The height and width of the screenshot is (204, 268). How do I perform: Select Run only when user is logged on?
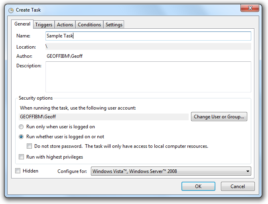[x=21, y=127]
